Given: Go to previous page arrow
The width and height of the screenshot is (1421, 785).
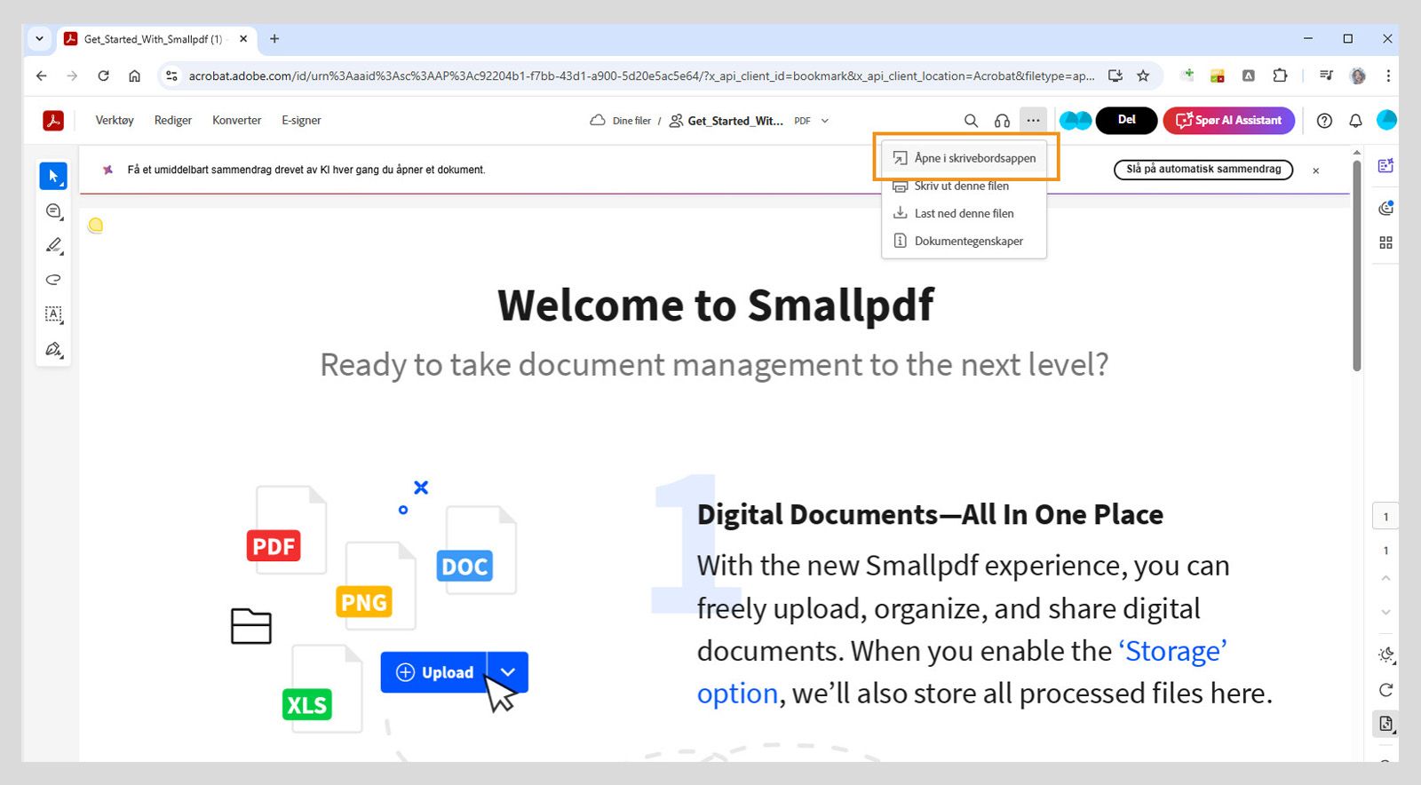Looking at the screenshot, I should tap(1385, 578).
